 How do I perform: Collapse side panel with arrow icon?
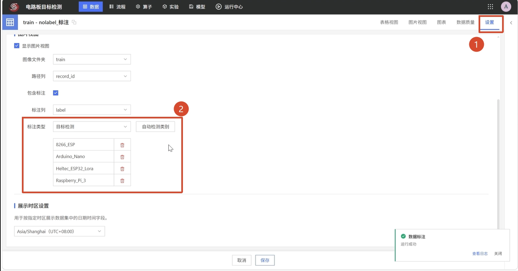511,23
